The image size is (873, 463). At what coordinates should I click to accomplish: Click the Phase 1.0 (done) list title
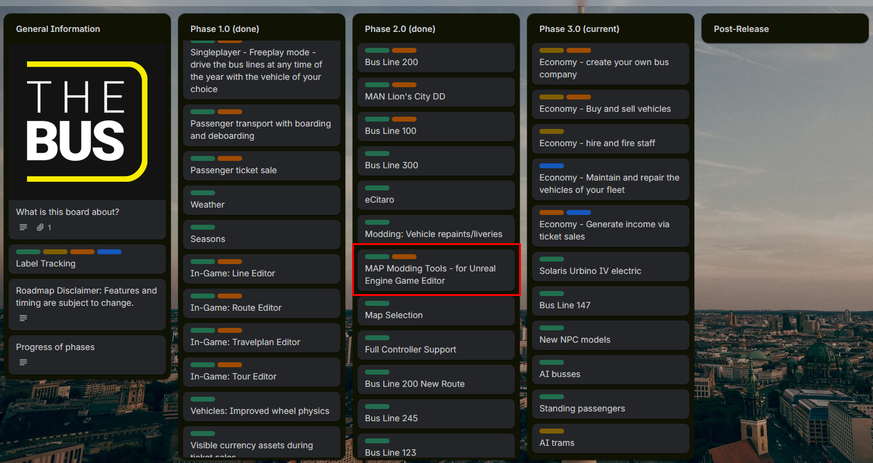click(225, 29)
